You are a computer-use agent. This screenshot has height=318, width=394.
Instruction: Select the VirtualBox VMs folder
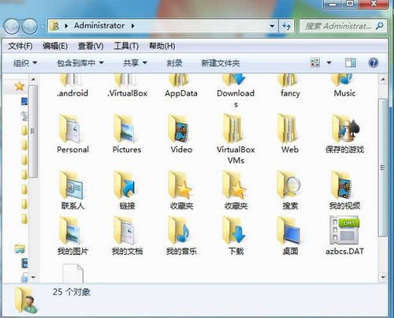click(x=236, y=139)
